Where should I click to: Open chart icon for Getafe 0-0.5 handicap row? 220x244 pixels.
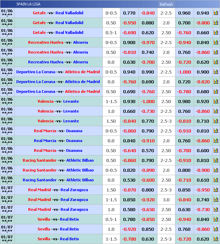[216, 13]
